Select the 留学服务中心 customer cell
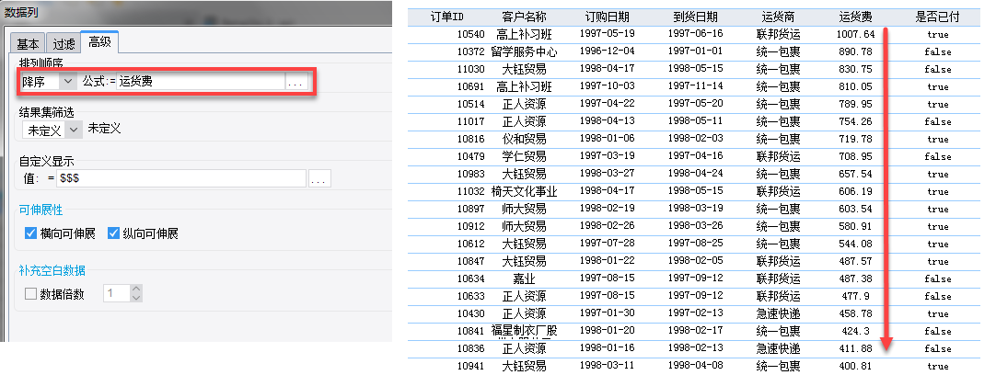996x375 pixels. coord(524,51)
